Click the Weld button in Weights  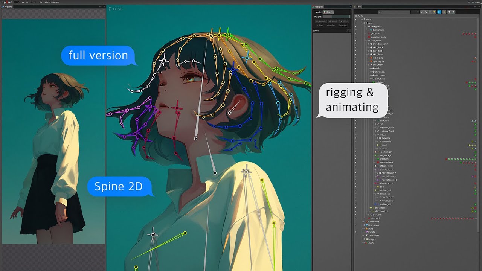[x=343, y=21]
